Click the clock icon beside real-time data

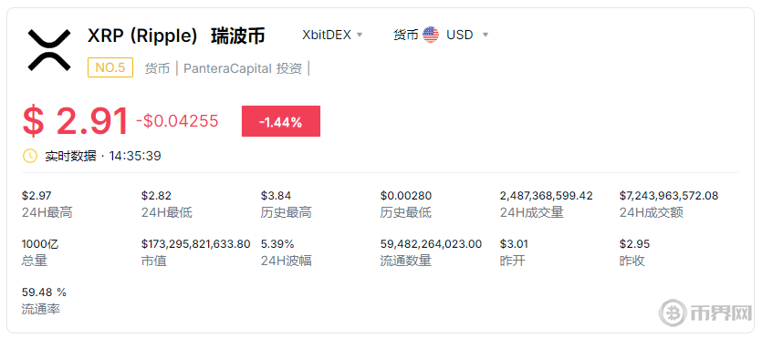point(30,156)
